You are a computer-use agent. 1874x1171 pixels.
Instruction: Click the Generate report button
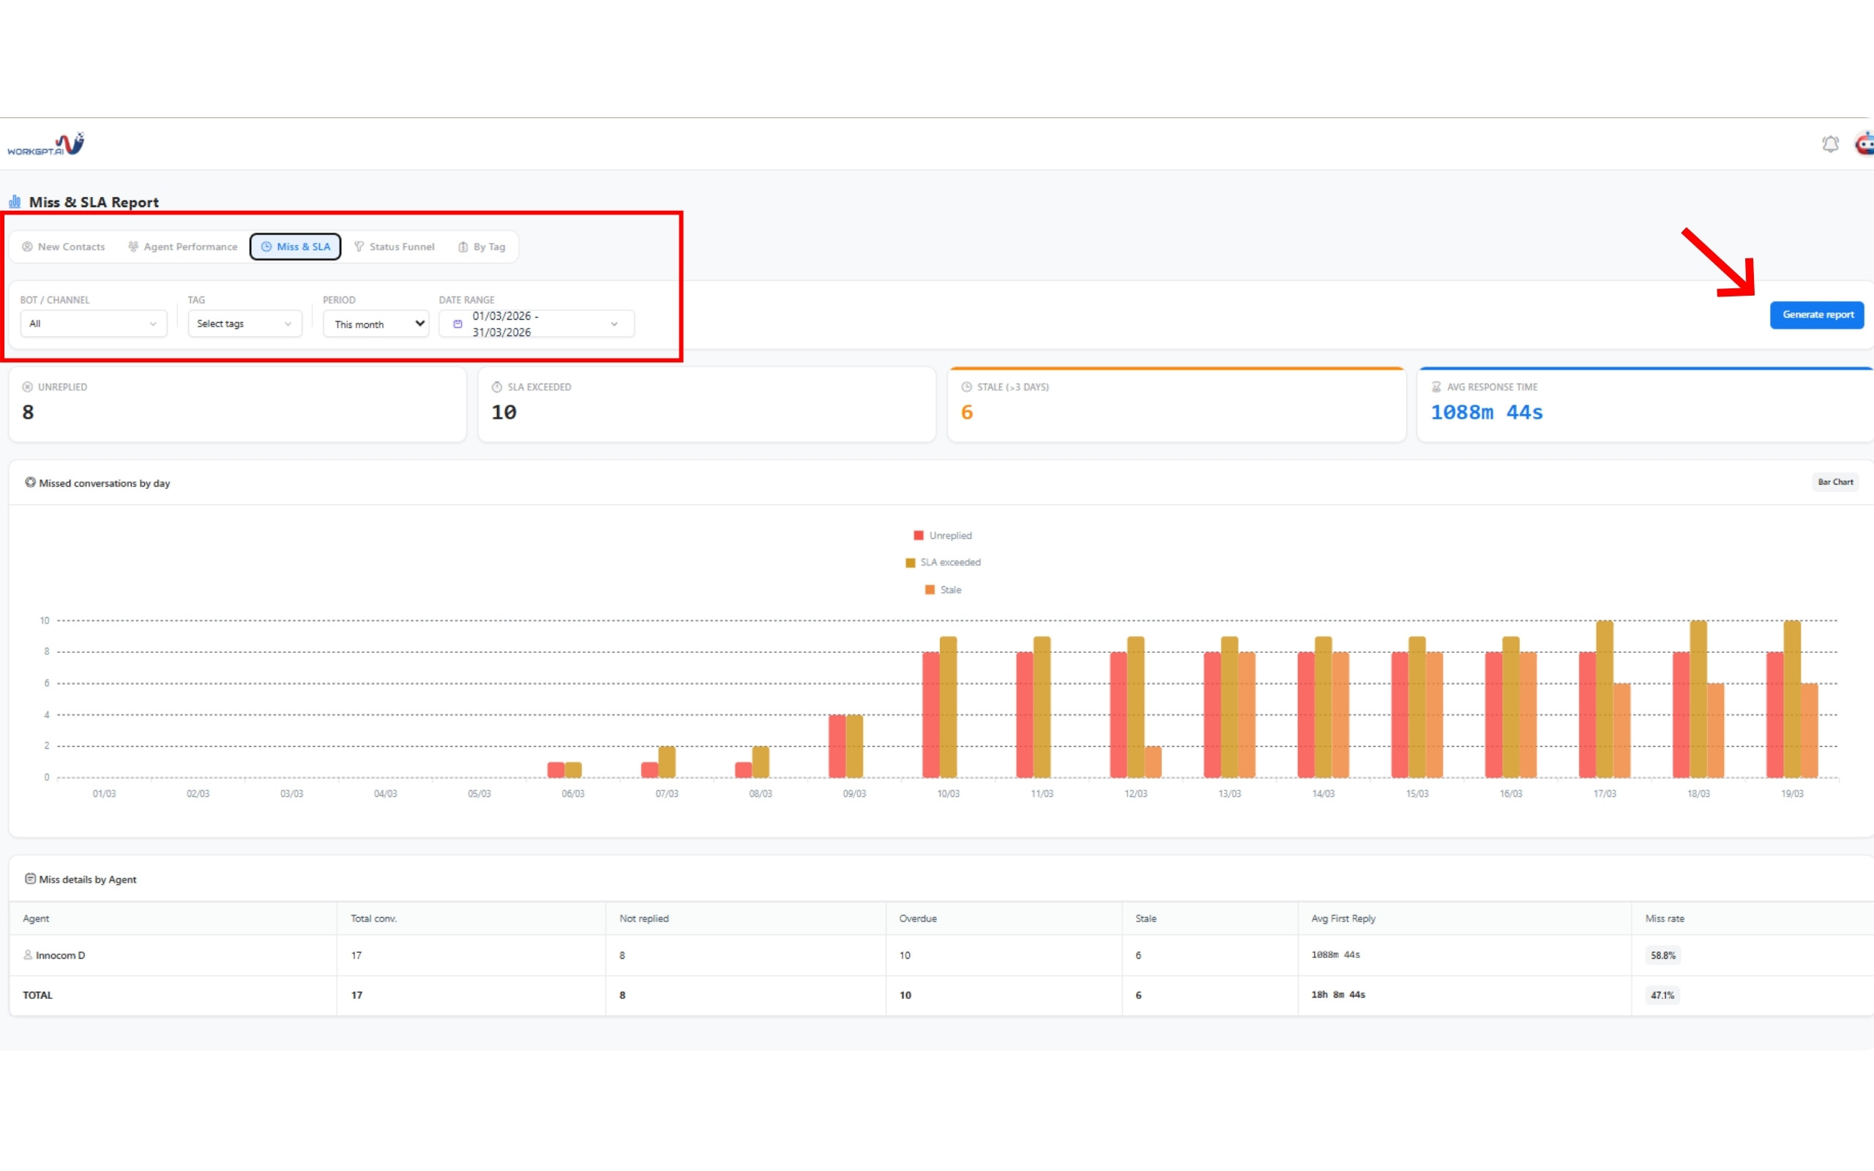[x=1817, y=315]
